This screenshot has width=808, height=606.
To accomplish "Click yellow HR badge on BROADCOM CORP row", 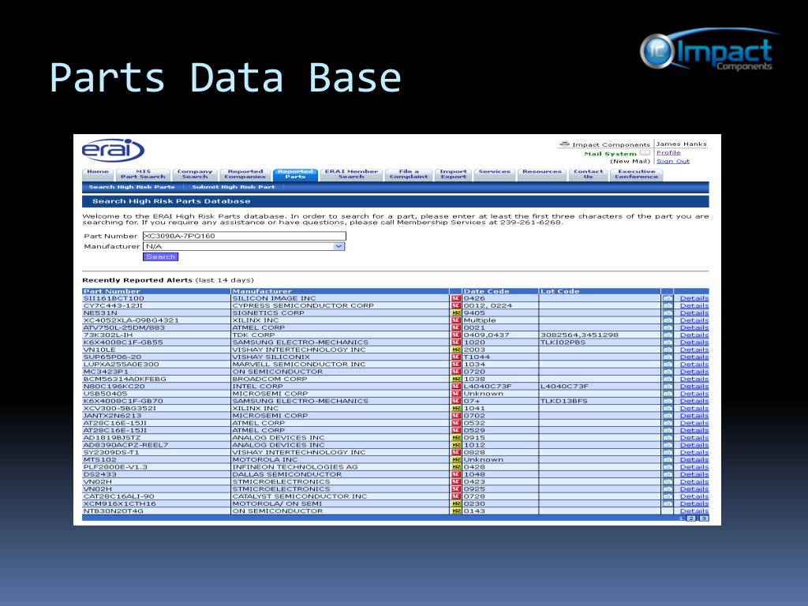I will [x=455, y=379].
